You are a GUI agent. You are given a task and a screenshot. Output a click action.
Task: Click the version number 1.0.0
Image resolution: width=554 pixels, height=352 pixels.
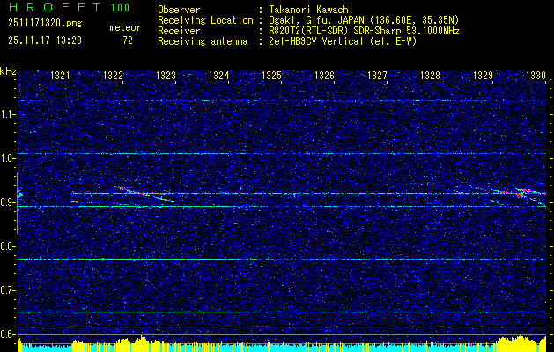(120, 8)
